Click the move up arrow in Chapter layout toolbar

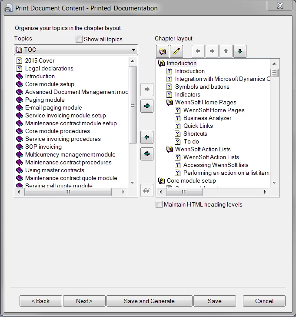pyautogui.click(x=226, y=51)
